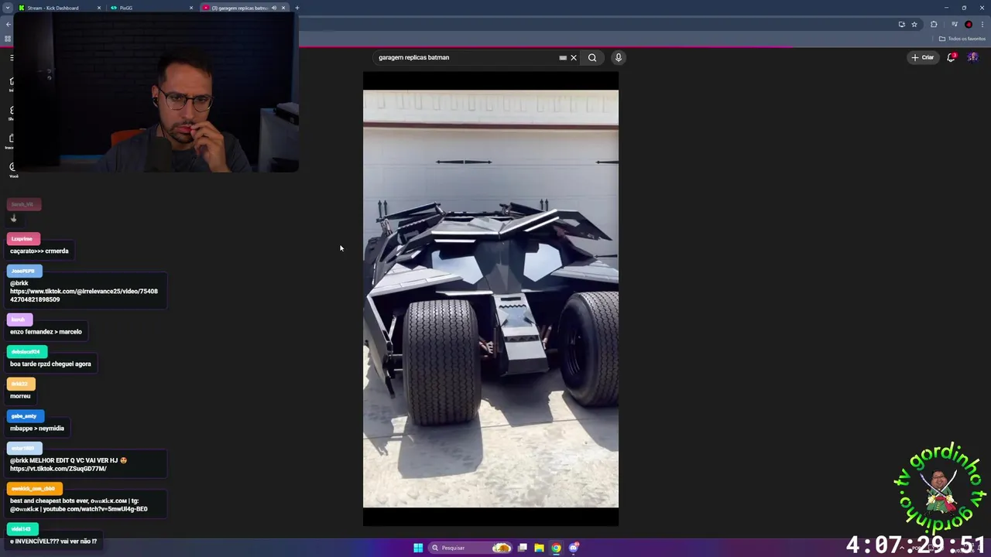Open the media controls icon in Chrome toolbar

tap(955, 24)
